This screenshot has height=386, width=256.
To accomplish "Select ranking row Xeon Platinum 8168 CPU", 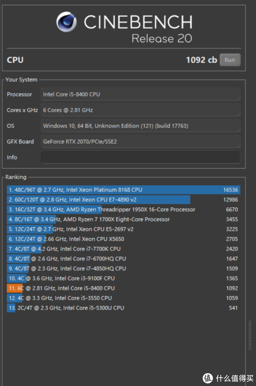I will [x=123, y=190].
